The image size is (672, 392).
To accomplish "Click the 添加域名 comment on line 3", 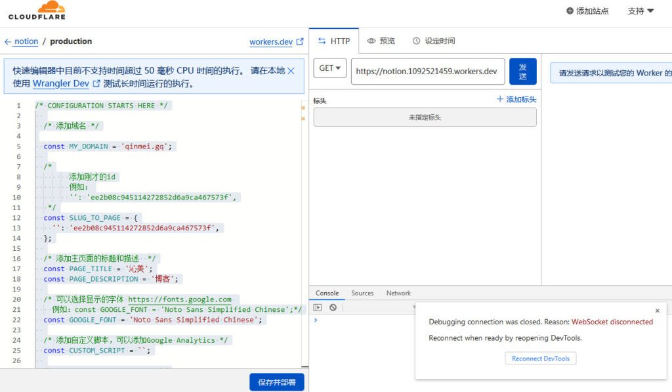I will (x=71, y=126).
